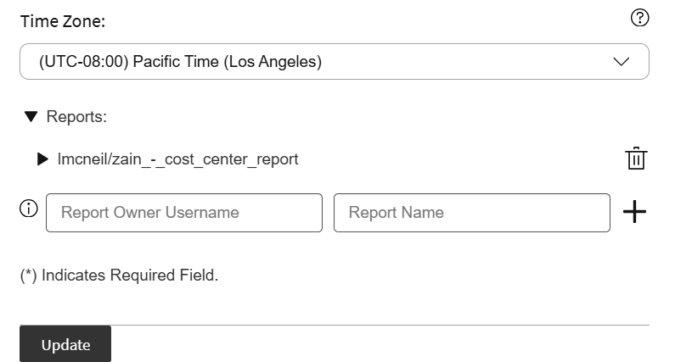Click into the Report Name field

(x=471, y=213)
